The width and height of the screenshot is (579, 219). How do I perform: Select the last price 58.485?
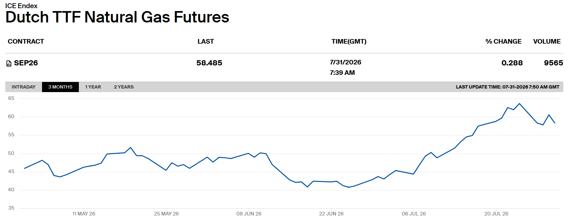click(x=209, y=63)
